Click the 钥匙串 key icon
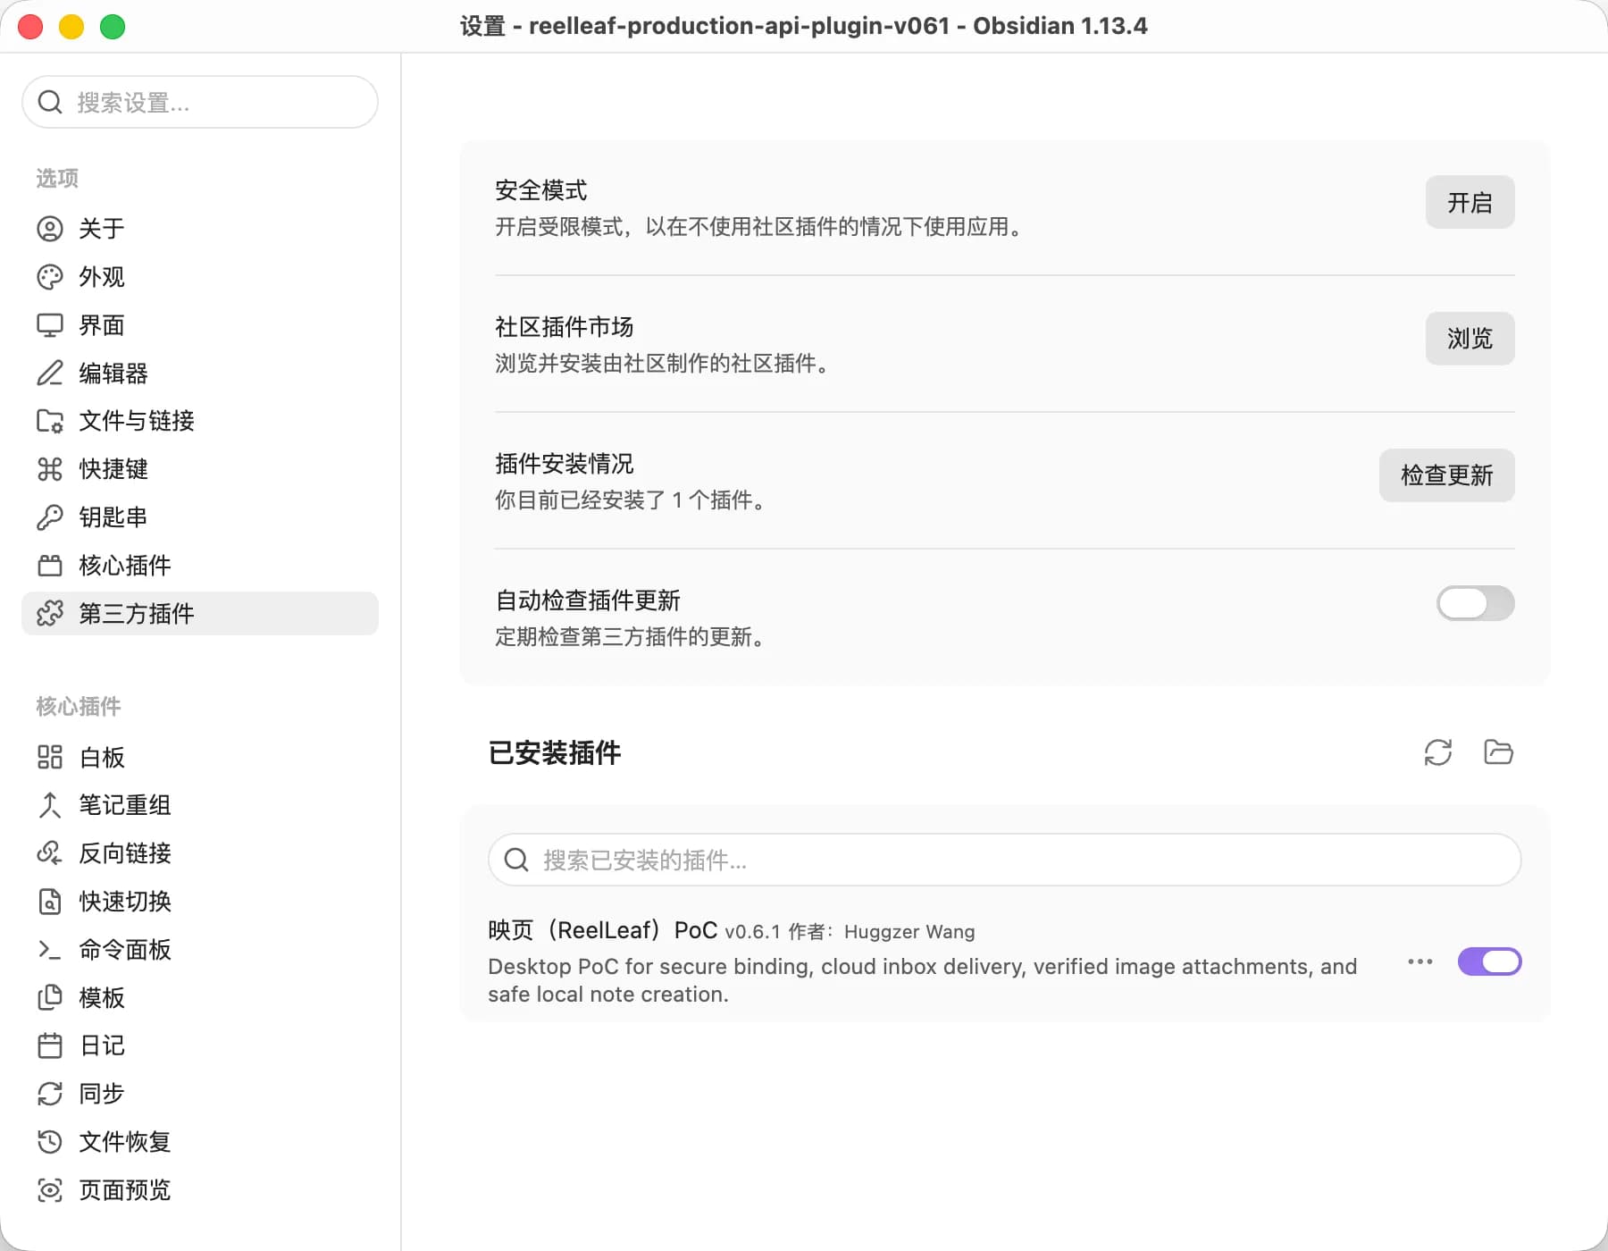Screen dimensions: 1608x1251 pos(50,517)
